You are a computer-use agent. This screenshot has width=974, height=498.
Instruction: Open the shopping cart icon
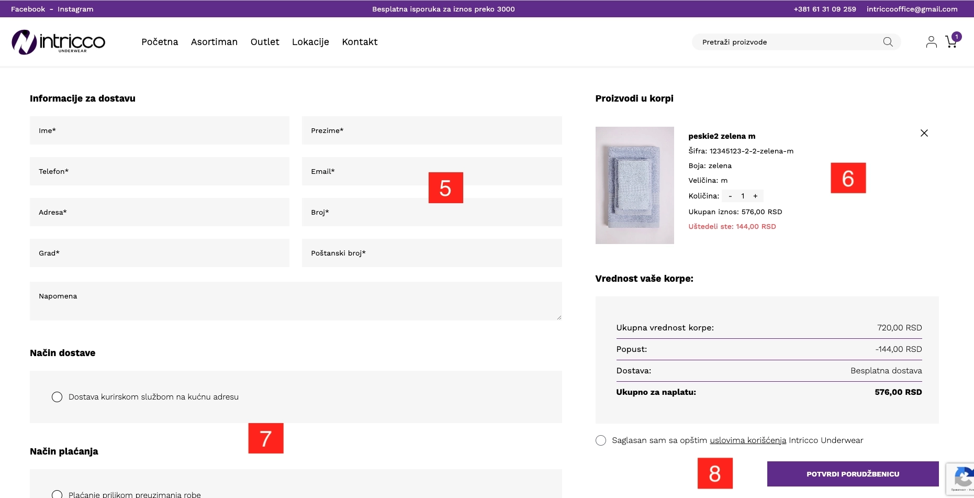pos(951,42)
